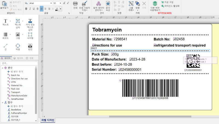Image resolution: width=219 pixels, height=124 pixels.
Task: Switch to the Objects (개체) tab
Action: point(30,58)
